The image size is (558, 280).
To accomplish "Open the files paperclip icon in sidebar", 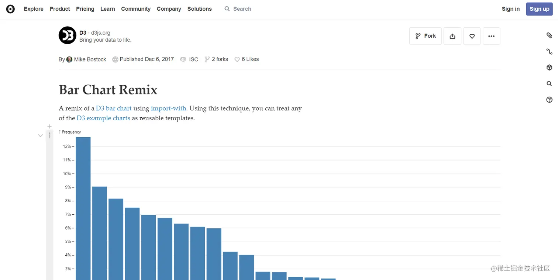I will [549, 35].
